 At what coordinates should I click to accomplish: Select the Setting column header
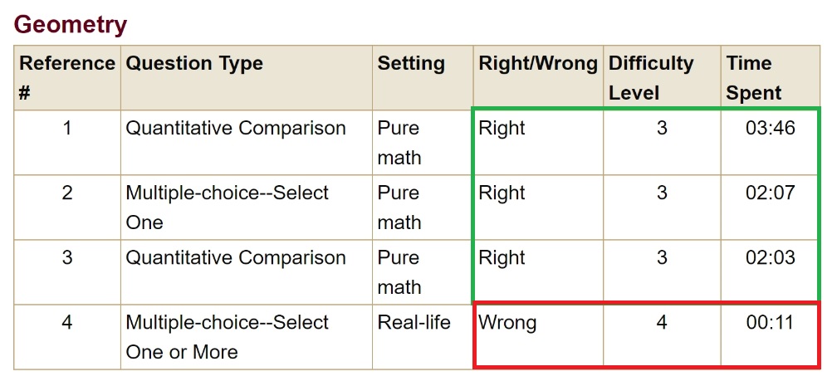pos(411,64)
